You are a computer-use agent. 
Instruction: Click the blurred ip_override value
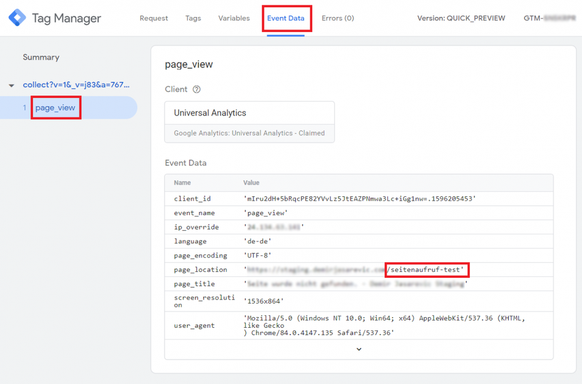click(x=274, y=227)
